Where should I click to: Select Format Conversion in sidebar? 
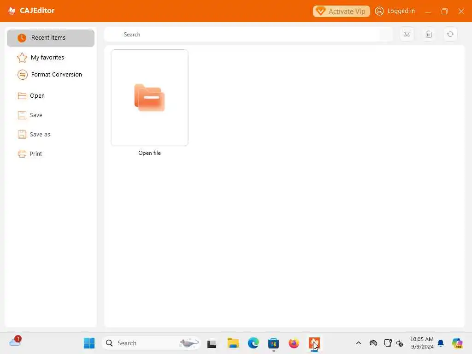coord(50,74)
